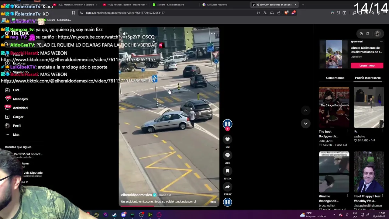
Task: Click the TikTok coin icon in the top bar
Action: (x=361, y=34)
